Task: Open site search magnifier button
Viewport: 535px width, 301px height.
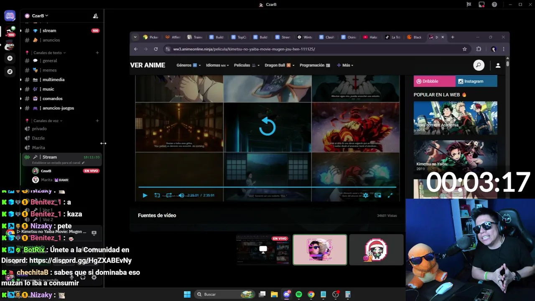Action: tap(479, 65)
